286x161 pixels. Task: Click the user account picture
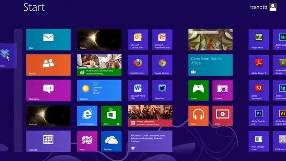273,7
